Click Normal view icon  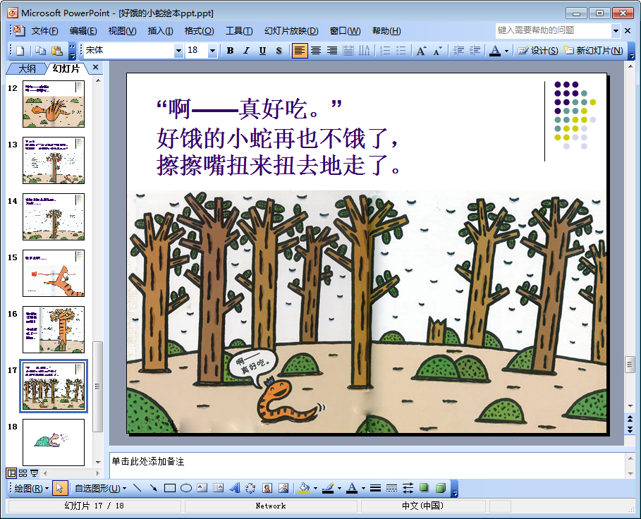(11, 473)
